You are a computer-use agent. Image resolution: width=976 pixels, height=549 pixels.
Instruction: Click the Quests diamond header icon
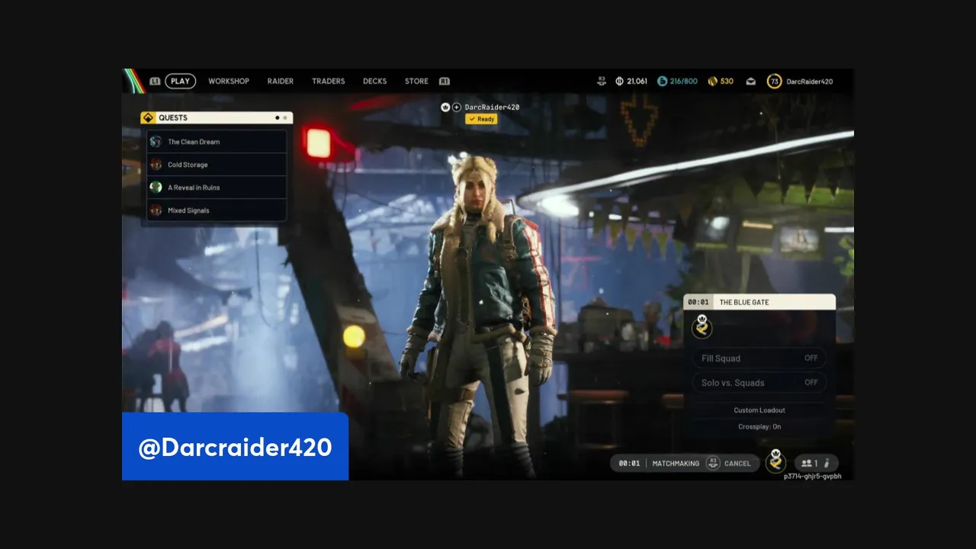pos(148,117)
